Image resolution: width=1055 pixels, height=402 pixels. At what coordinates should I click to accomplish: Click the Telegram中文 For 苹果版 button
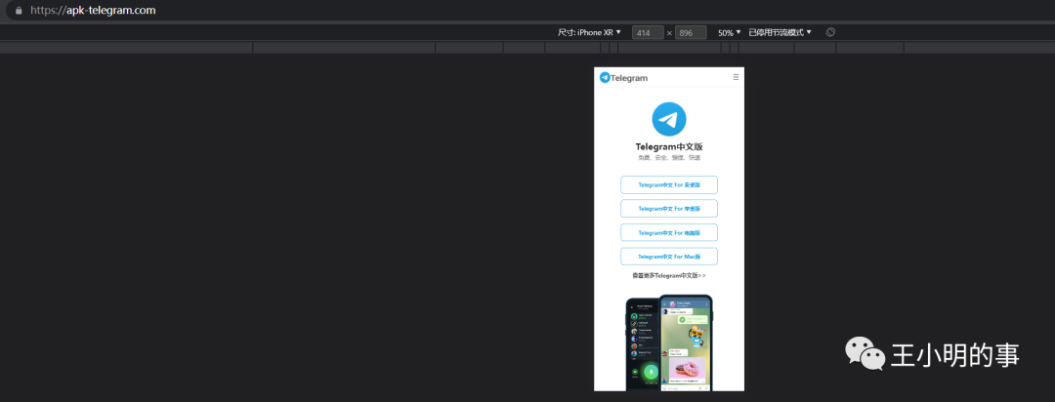(x=669, y=209)
